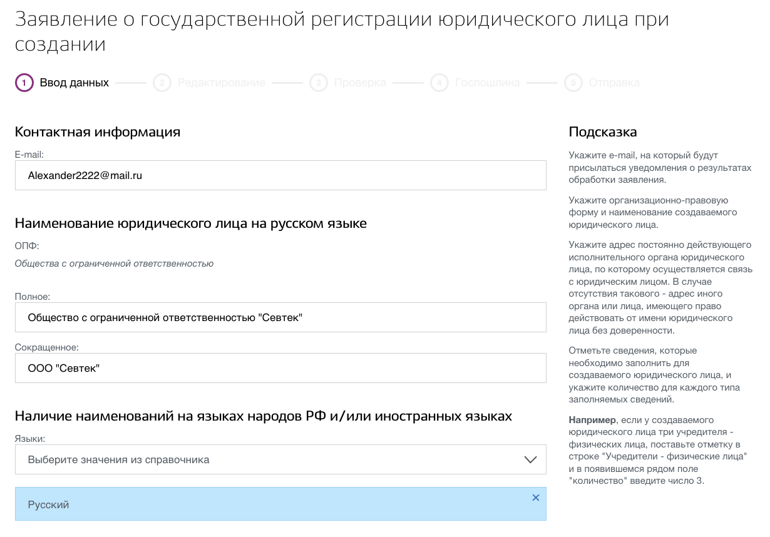
Task: Go to Отправка step label
Action: [x=614, y=83]
